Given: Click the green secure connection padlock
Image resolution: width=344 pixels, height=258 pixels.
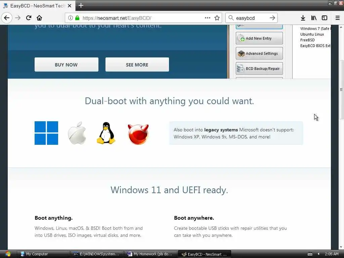Looking at the screenshot, I should [x=77, y=18].
